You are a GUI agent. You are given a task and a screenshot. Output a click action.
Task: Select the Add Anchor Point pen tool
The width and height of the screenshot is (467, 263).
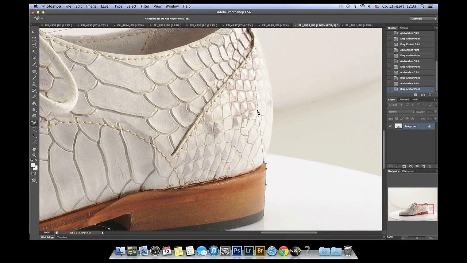click(34, 123)
